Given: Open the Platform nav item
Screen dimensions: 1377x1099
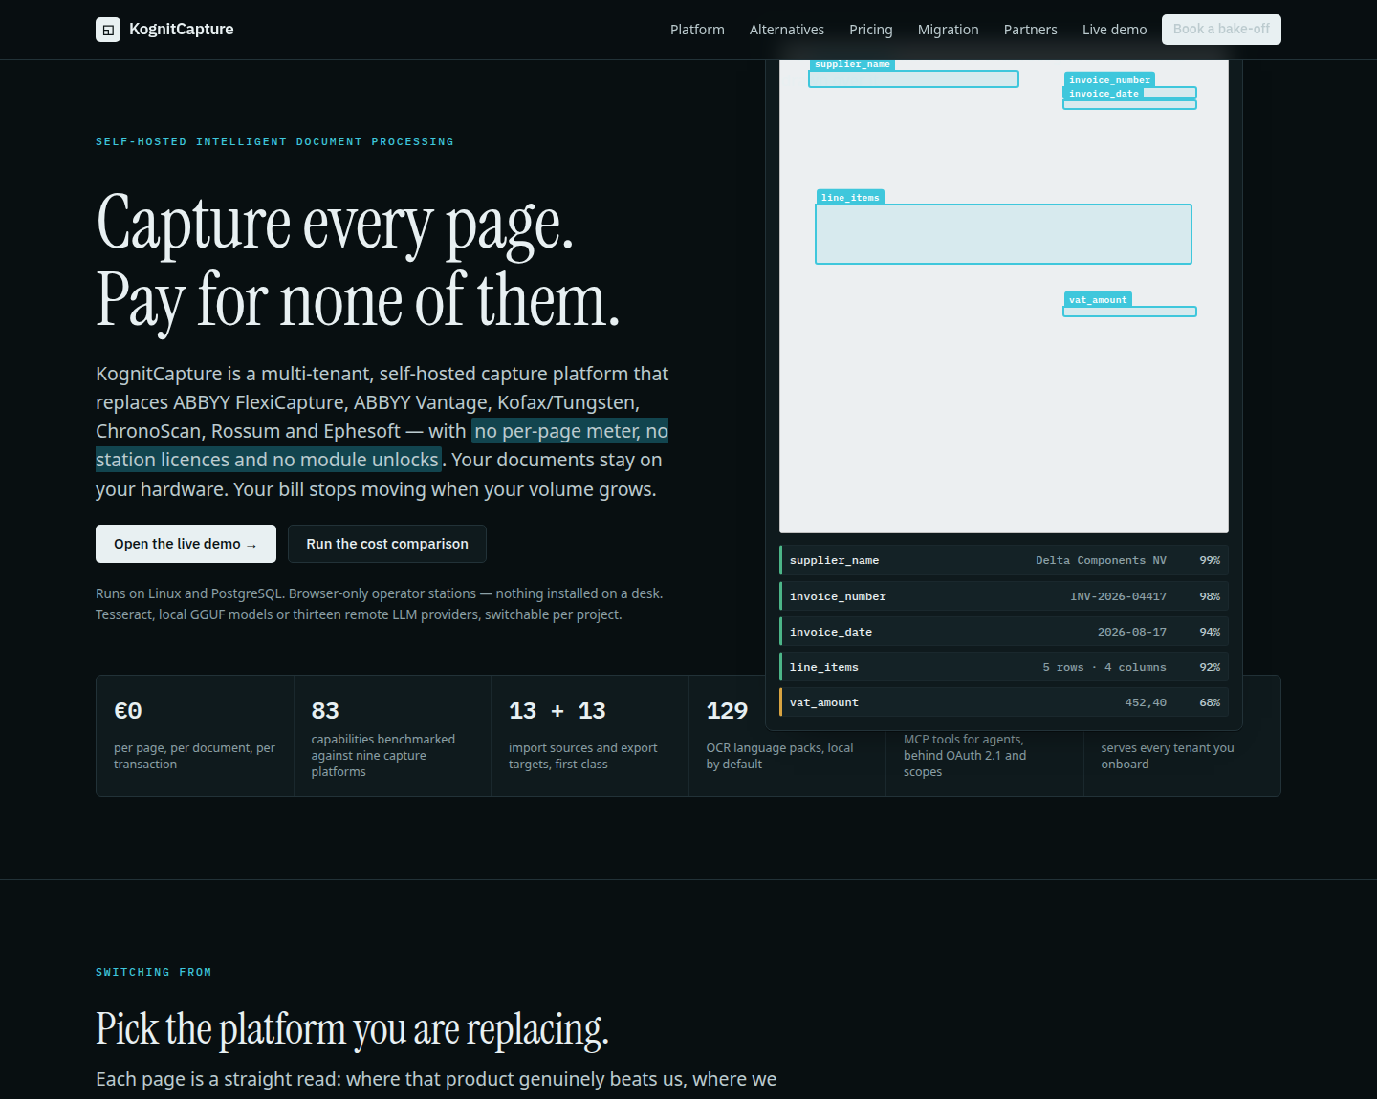Looking at the screenshot, I should click(x=697, y=30).
